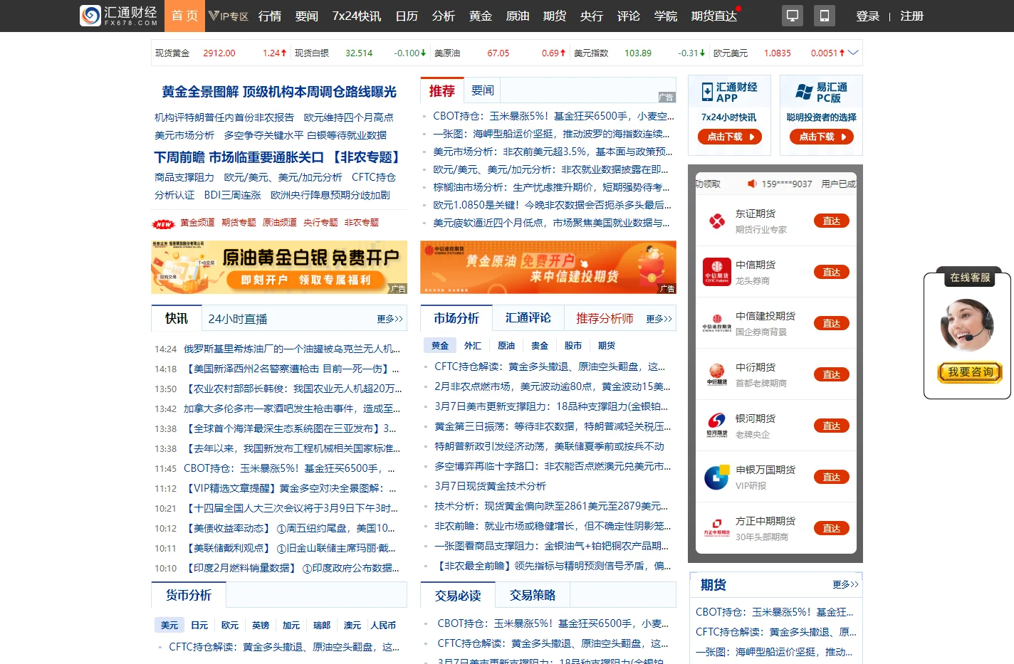Click the 申银万国期货 logo icon

click(x=717, y=477)
